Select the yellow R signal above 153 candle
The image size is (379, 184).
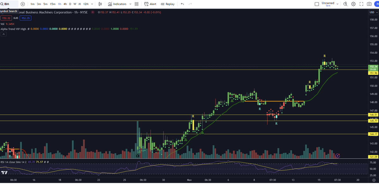coord(324,56)
